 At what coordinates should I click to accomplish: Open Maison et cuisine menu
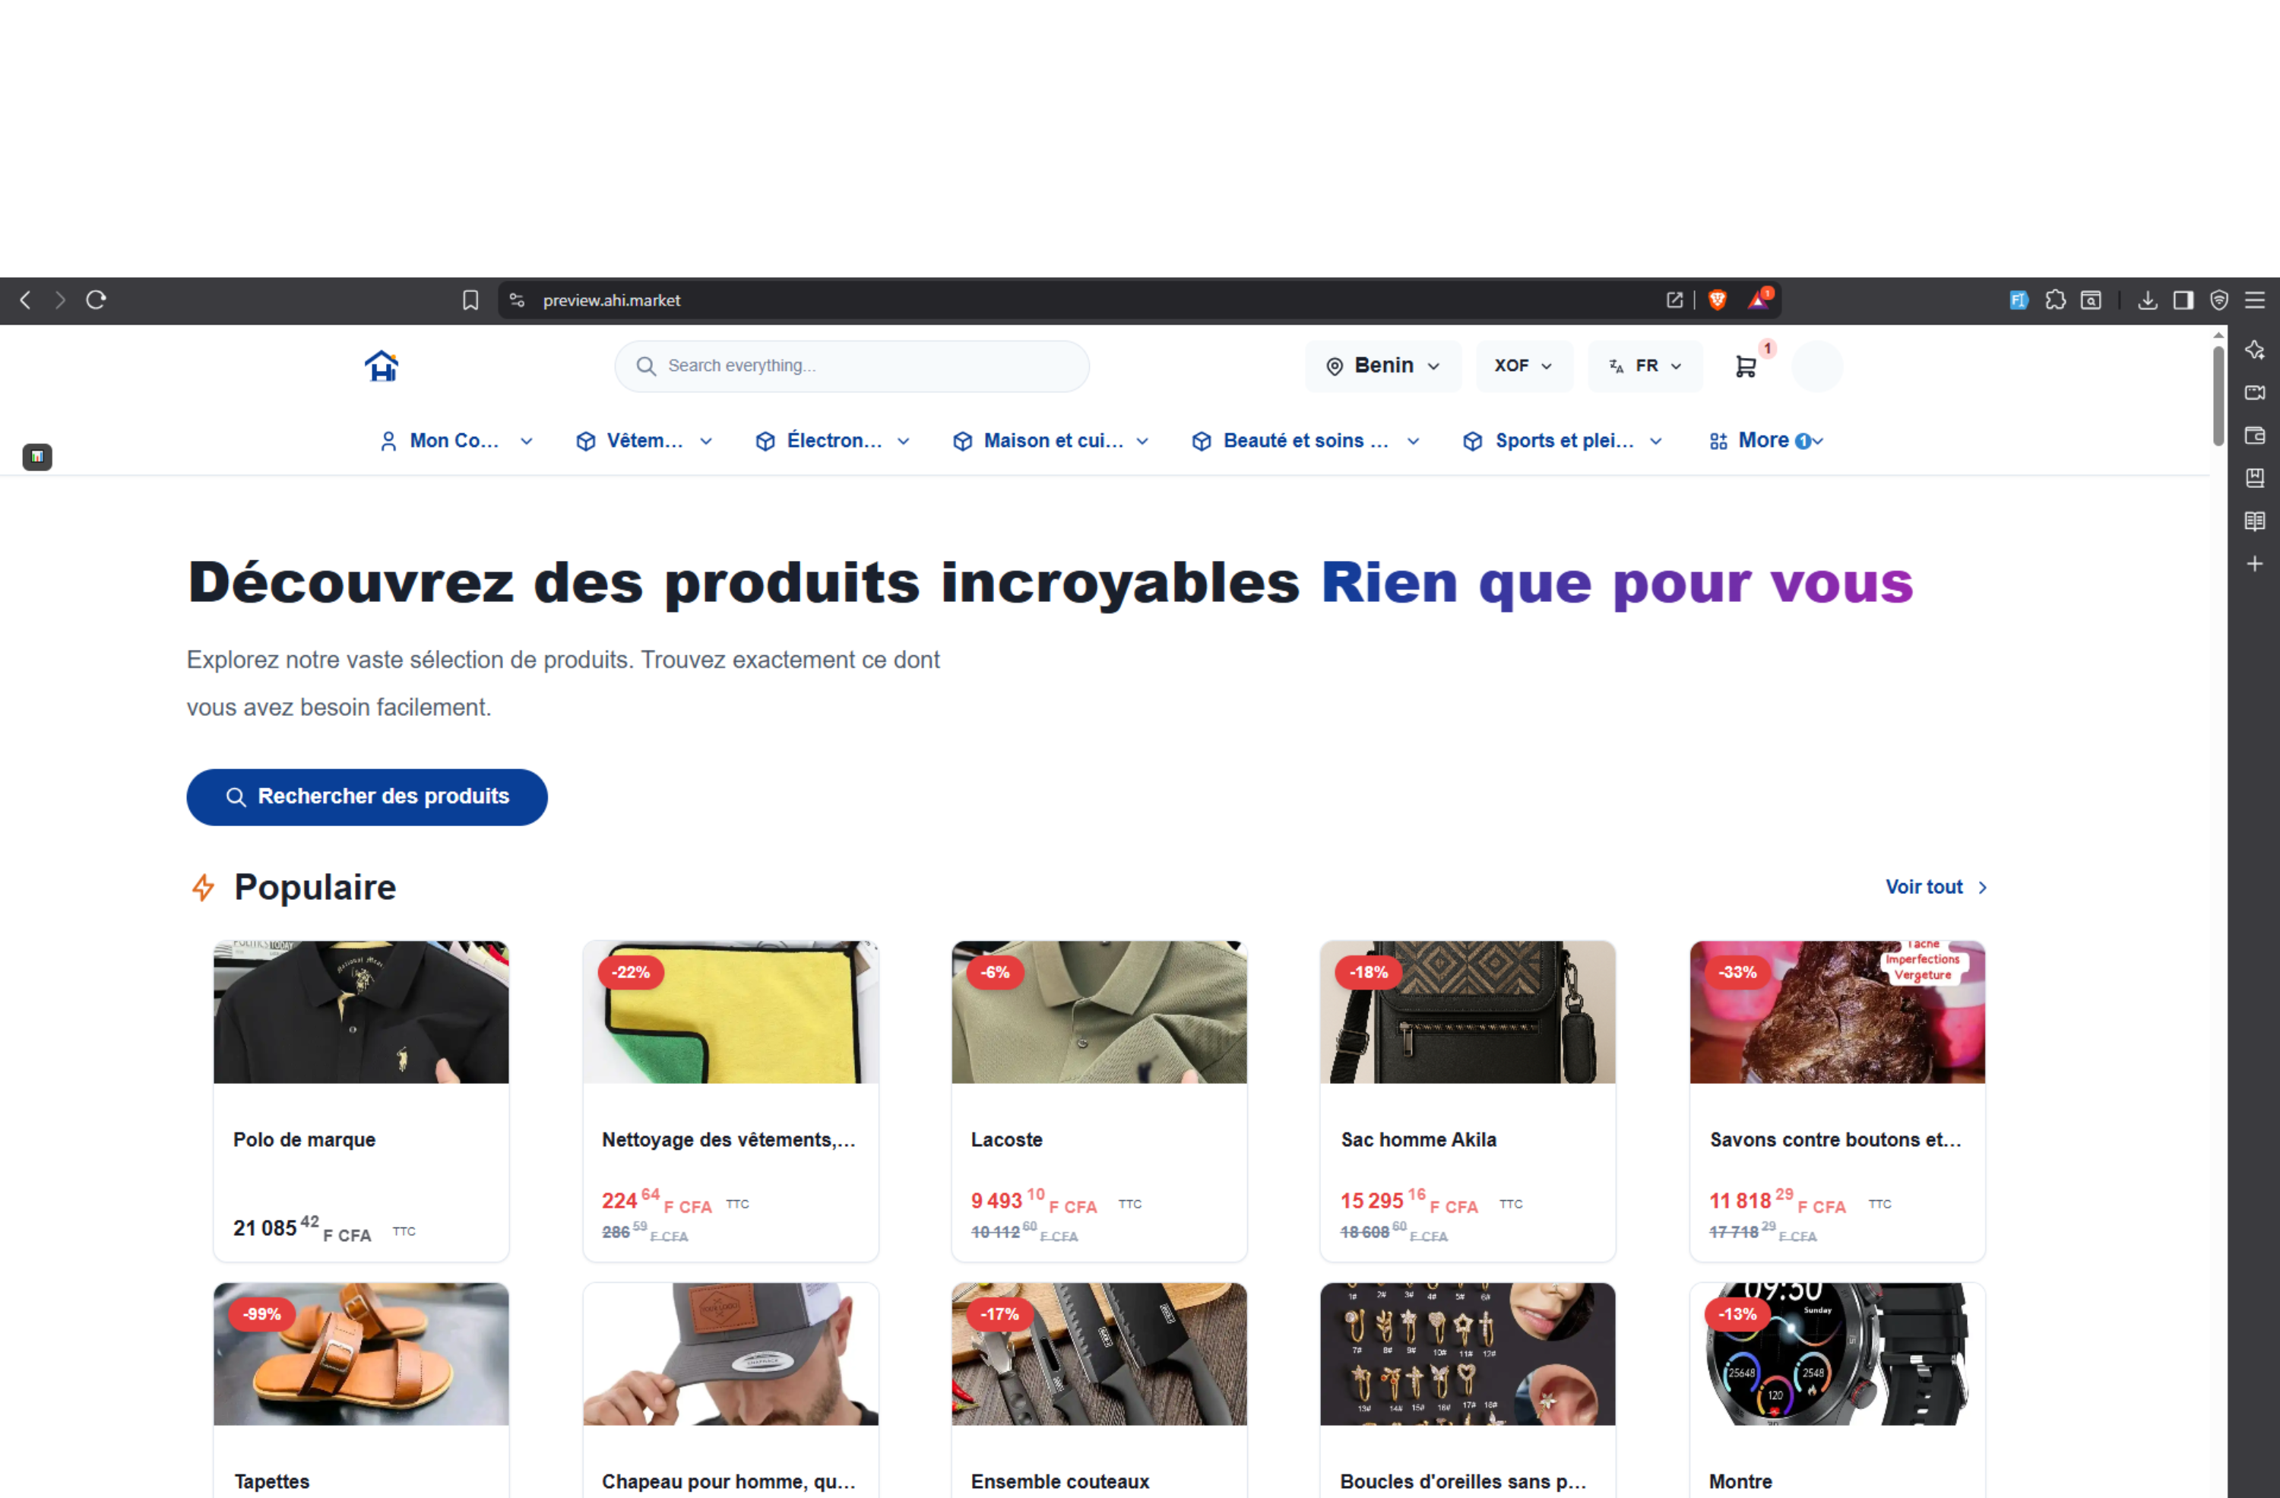tap(1051, 441)
